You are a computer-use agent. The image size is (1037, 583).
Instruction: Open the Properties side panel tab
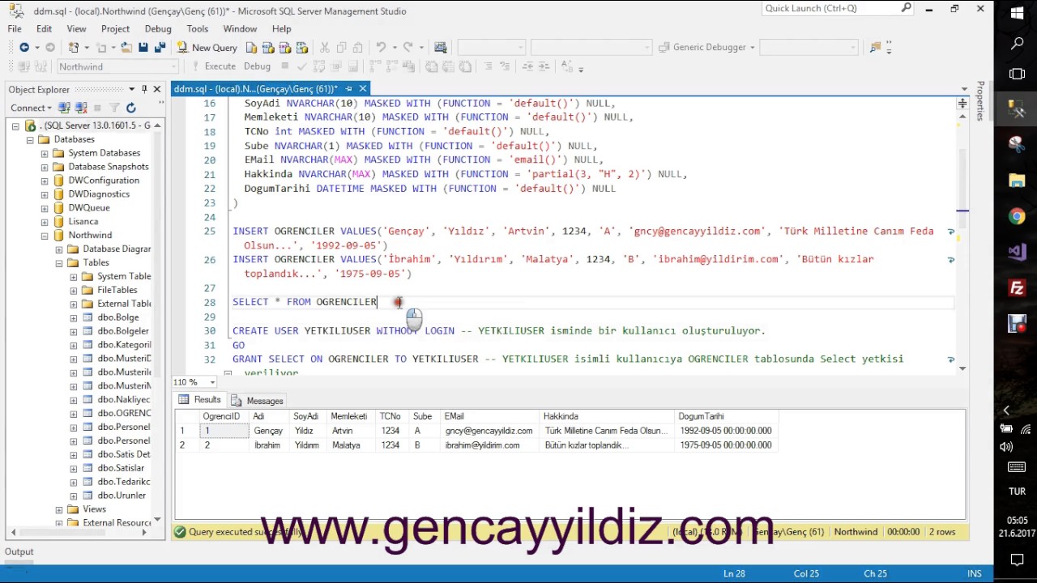pyautogui.click(x=980, y=100)
